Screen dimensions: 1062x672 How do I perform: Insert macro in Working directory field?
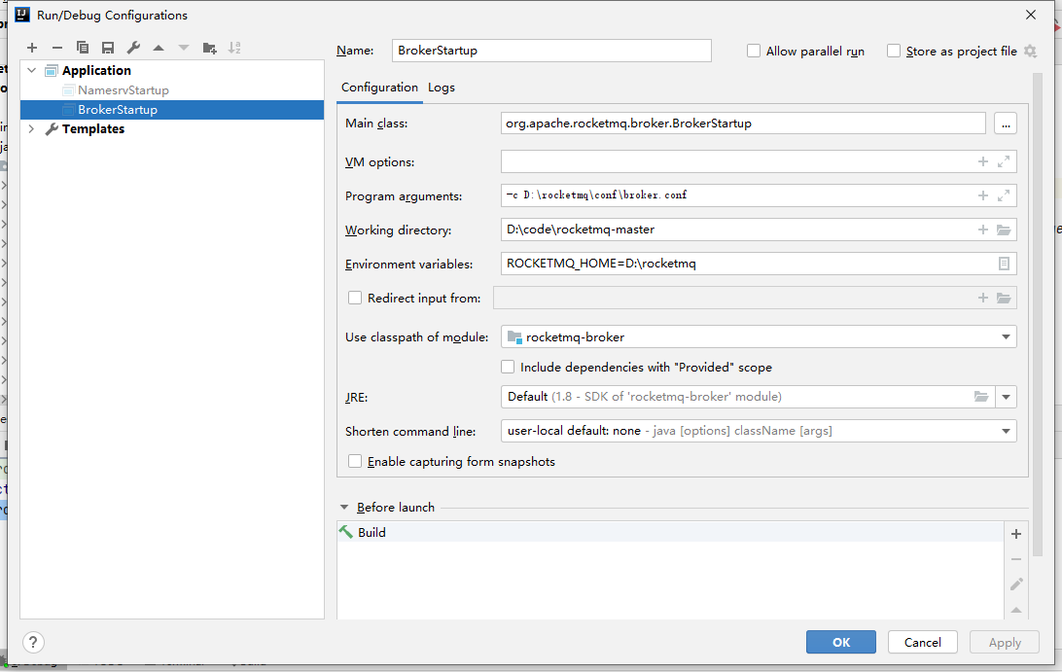pyautogui.click(x=983, y=230)
